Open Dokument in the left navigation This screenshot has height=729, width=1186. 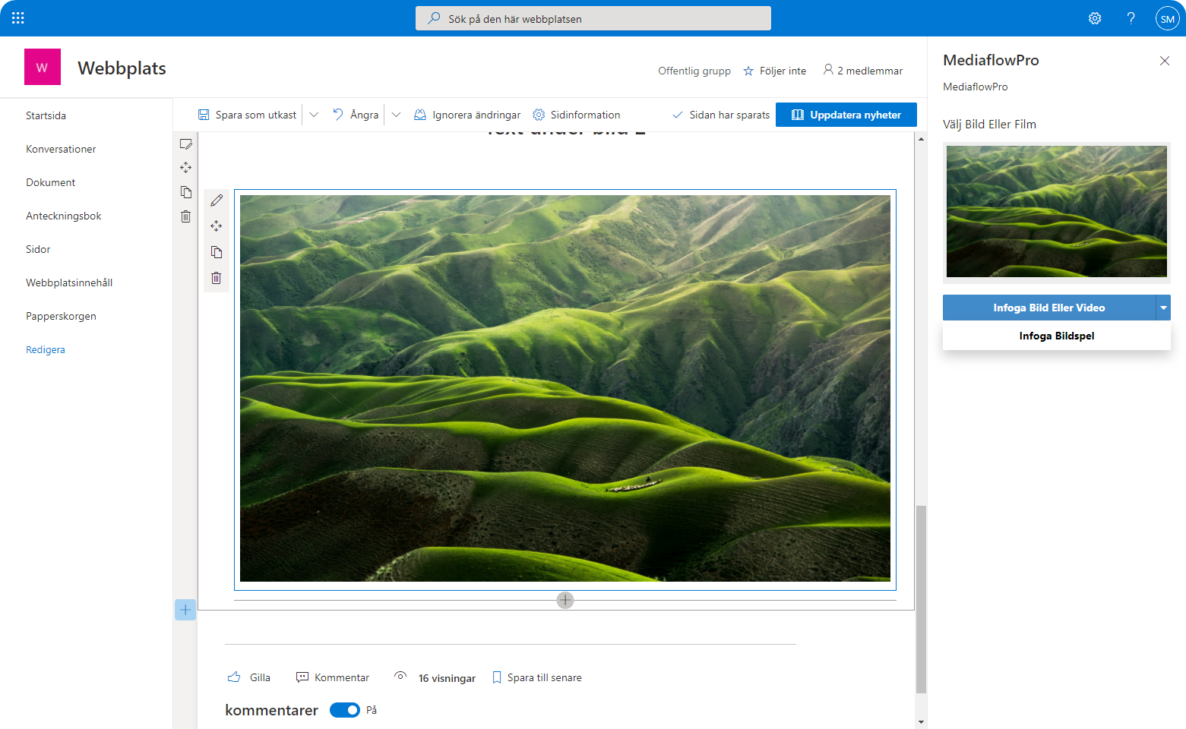coord(51,182)
